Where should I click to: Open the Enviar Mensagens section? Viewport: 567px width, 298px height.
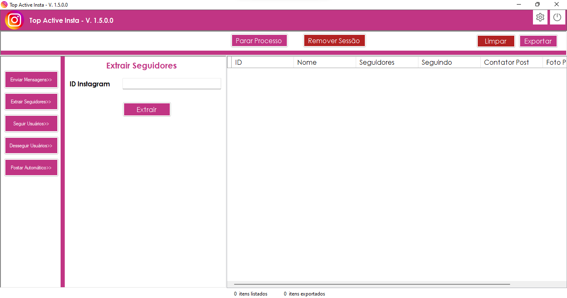click(31, 80)
